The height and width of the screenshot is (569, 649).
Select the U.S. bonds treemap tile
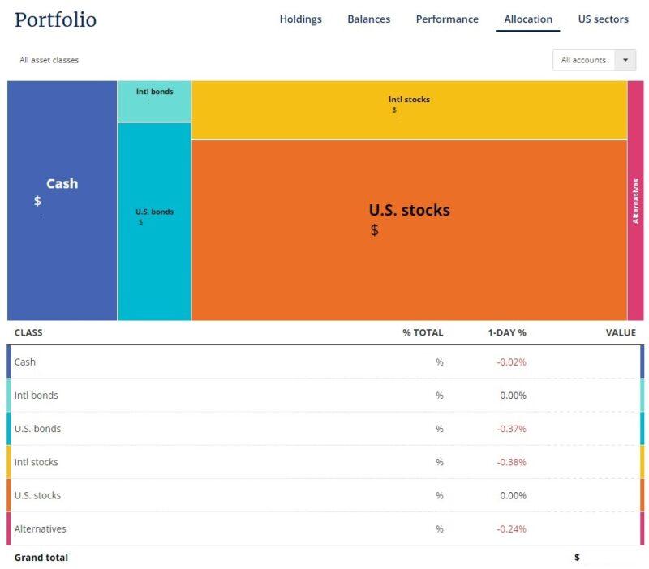(154, 220)
